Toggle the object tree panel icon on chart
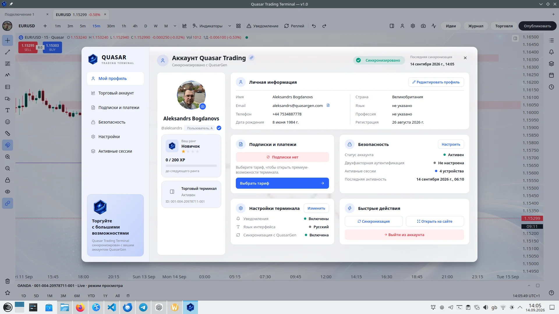 click(515, 38)
